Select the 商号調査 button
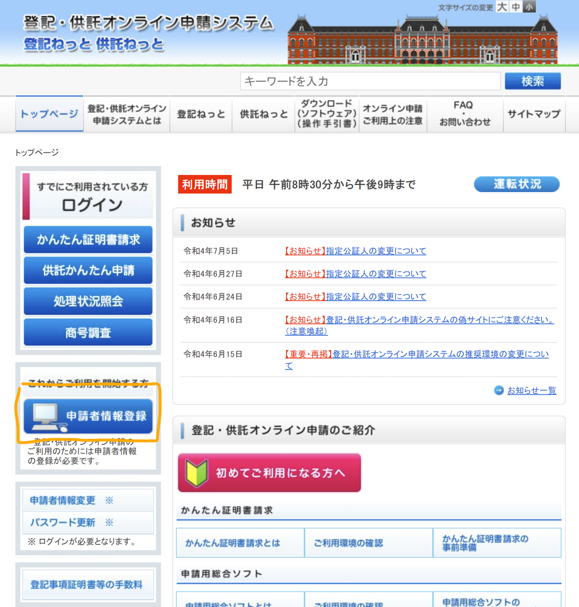This screenshot has height=607, width=579. tap(88, 332)
